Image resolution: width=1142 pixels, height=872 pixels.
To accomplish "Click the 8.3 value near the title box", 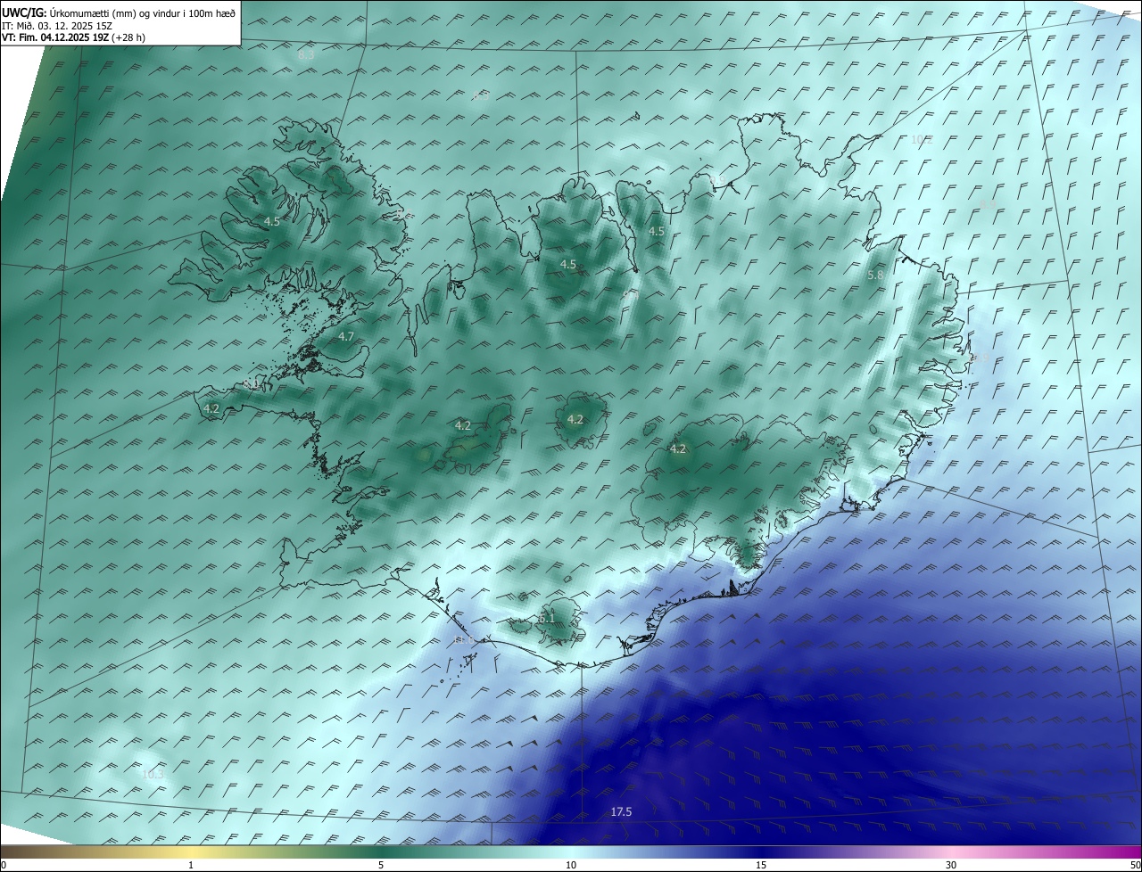I will (x=306, y=55).
